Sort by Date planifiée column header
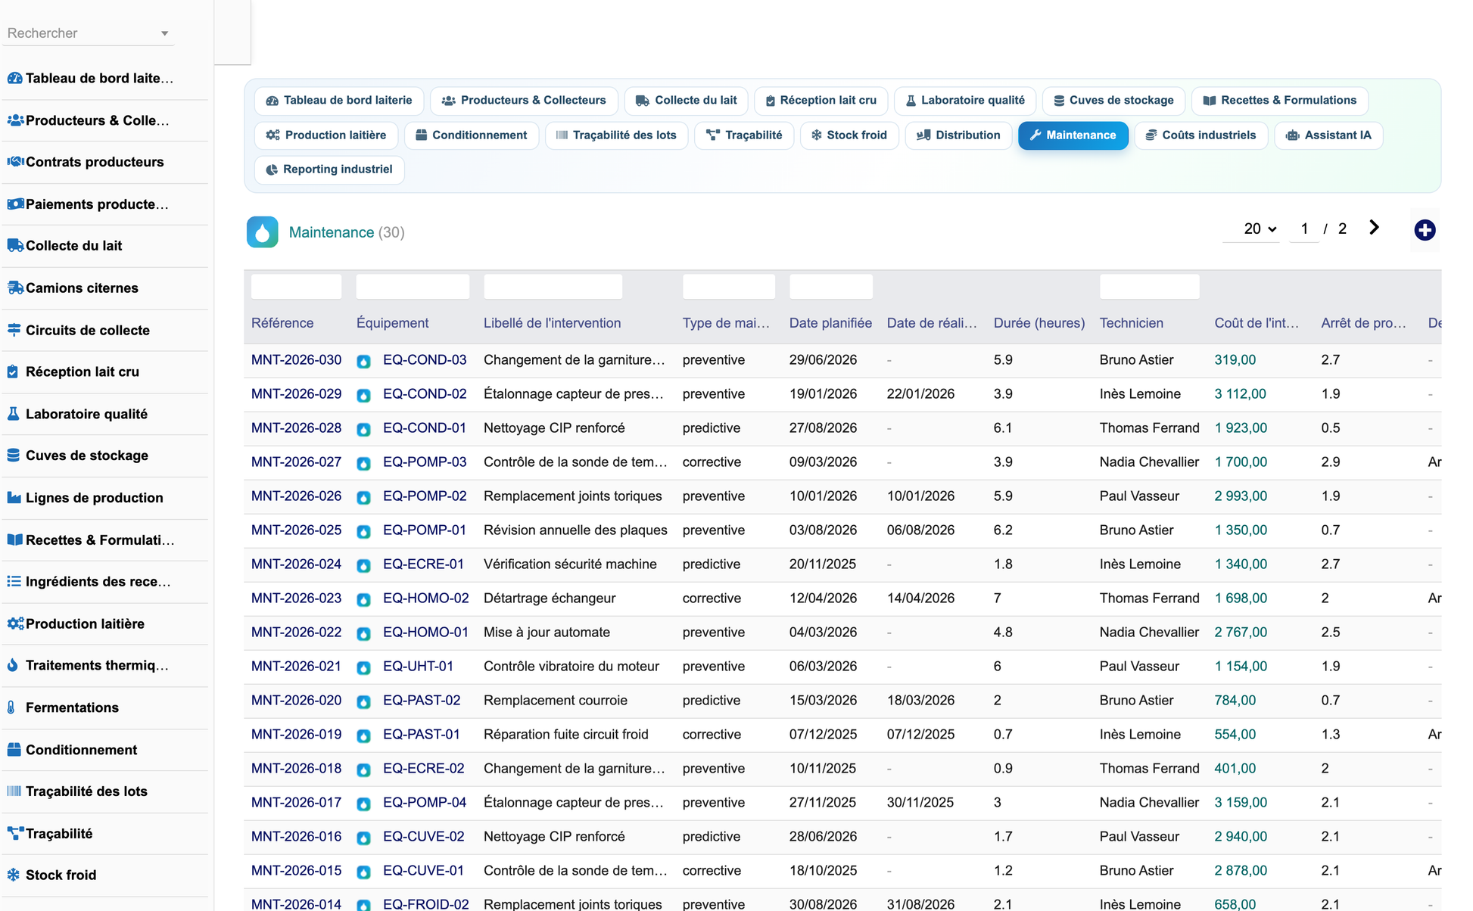This screenshot has width=1473, height=911. click(x=830, y=323)
